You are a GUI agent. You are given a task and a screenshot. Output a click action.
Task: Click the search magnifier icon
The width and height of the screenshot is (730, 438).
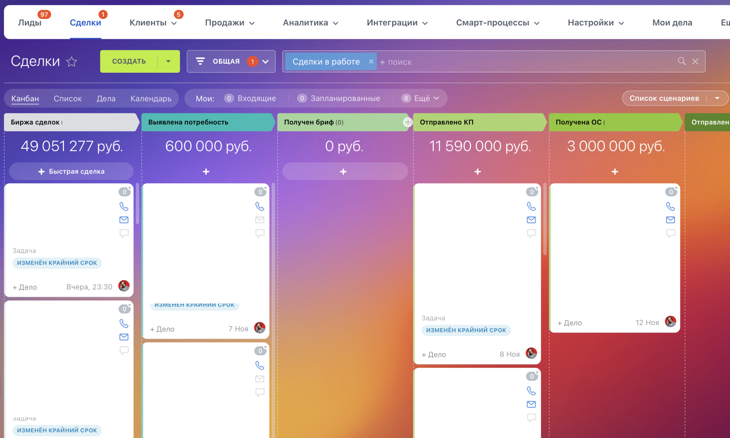click(681, 61)
